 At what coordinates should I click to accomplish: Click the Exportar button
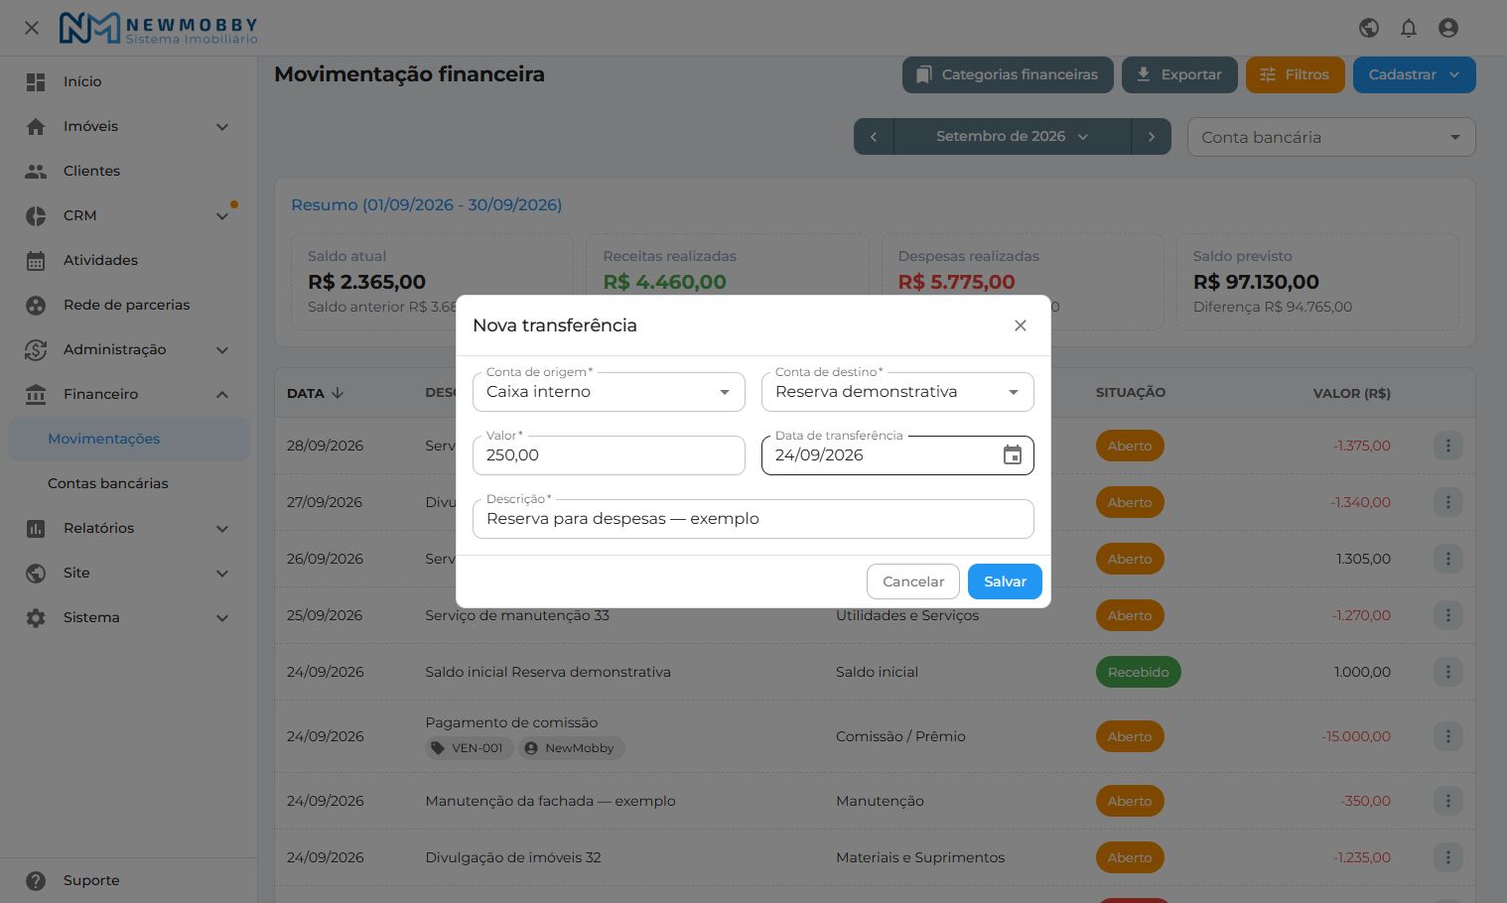1179,74
